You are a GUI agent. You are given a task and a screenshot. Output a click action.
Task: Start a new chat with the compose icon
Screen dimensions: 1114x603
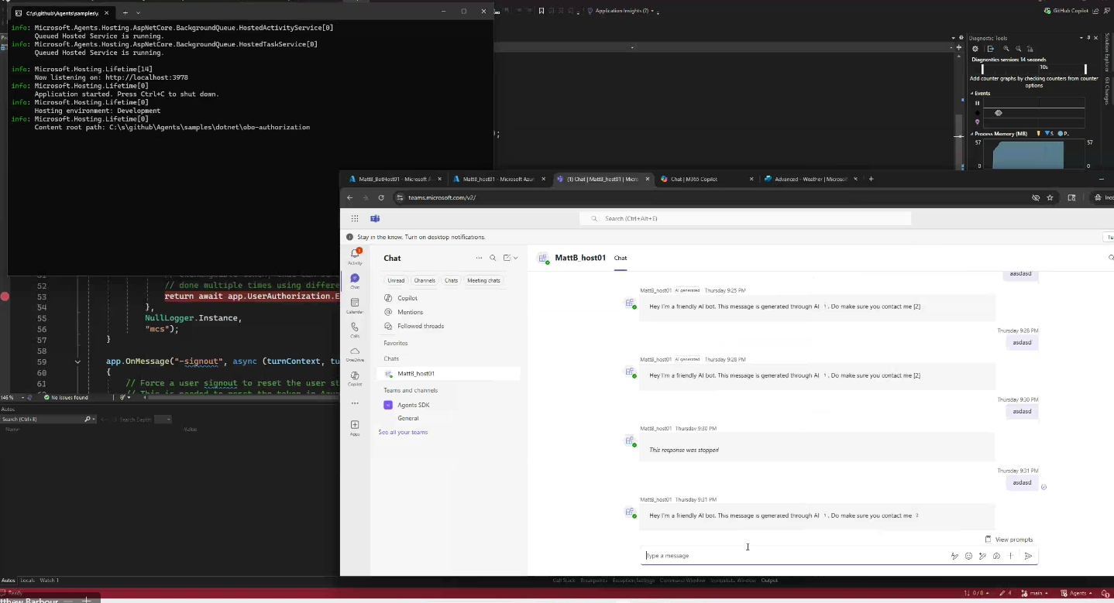click(x=507, y=258)
